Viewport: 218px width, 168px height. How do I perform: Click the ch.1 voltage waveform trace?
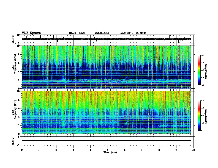106,39
